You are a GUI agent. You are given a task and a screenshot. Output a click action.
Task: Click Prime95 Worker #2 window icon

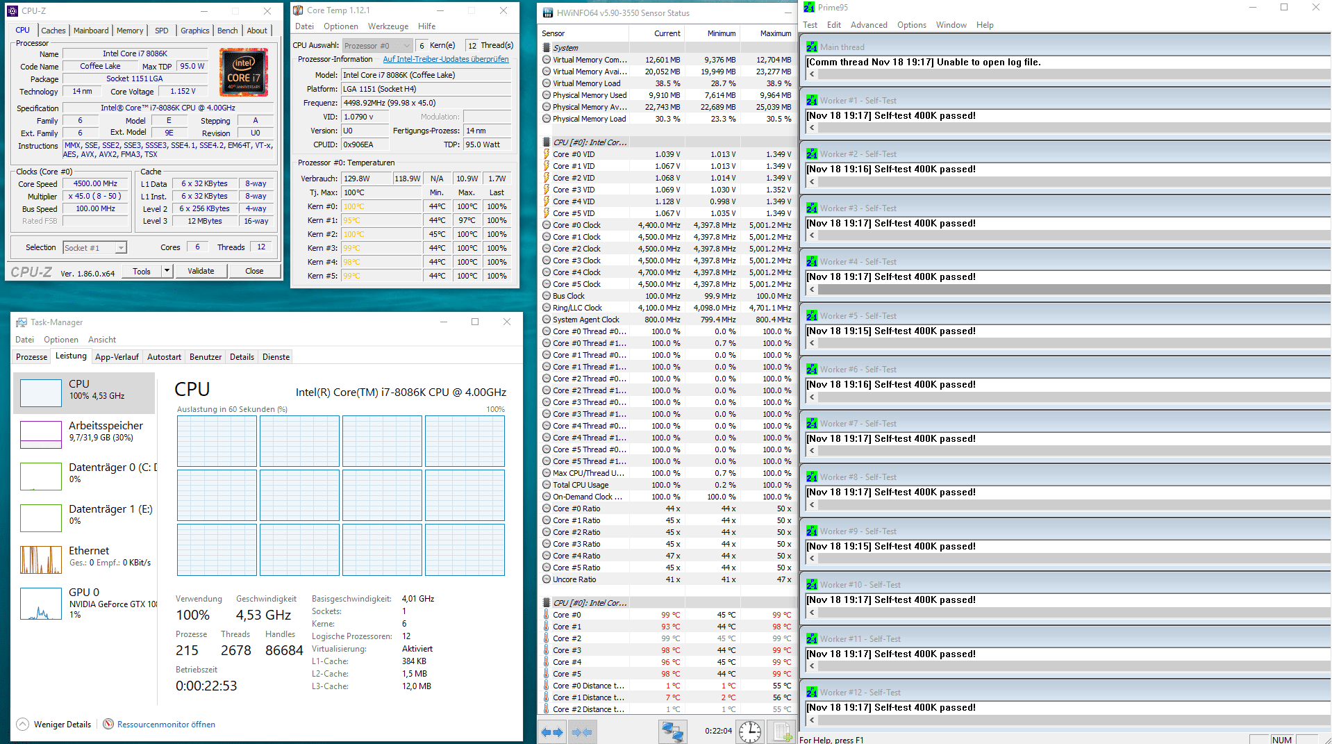point(812,154)
